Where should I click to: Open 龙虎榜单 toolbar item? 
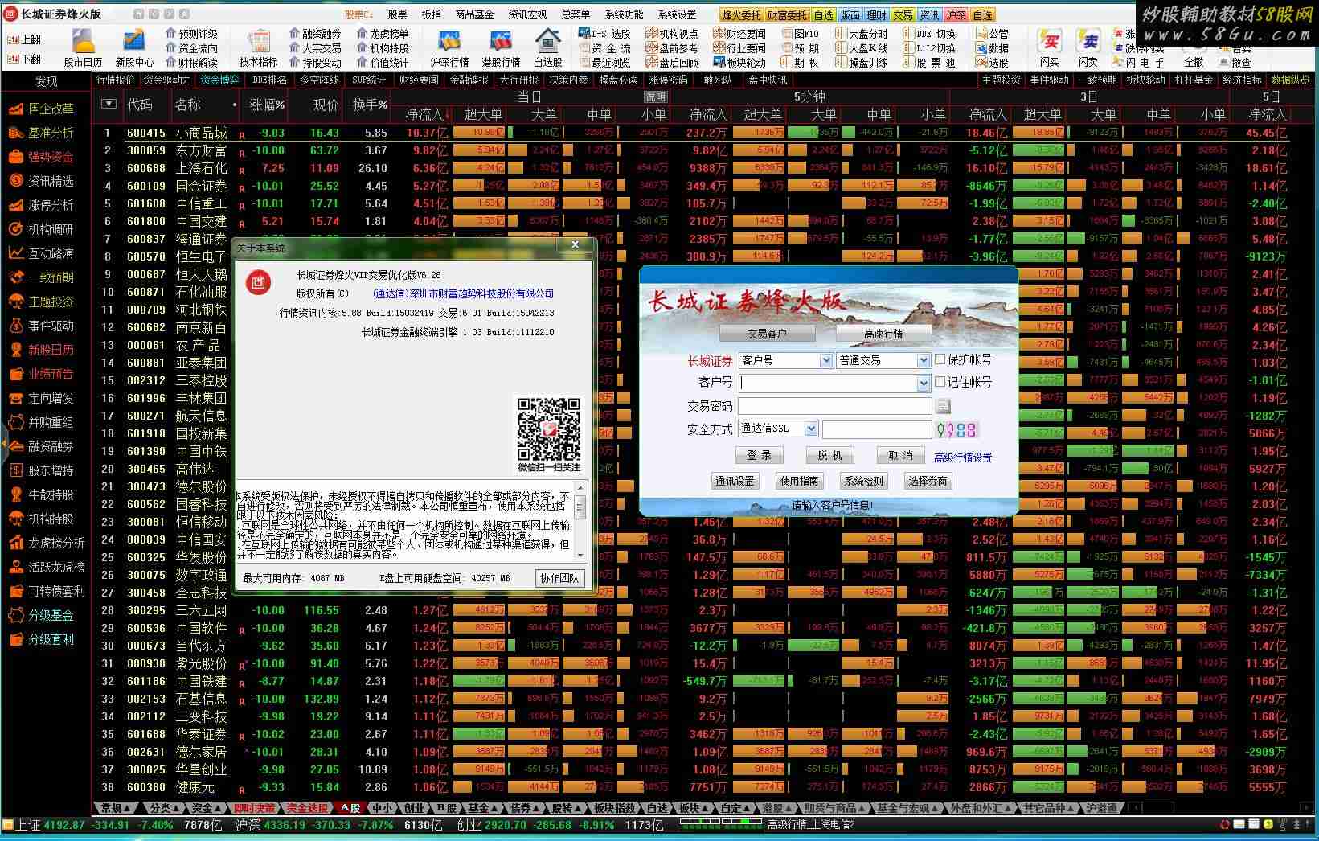(x=383, y=34)
